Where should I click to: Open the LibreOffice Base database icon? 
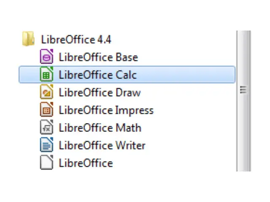46,56
